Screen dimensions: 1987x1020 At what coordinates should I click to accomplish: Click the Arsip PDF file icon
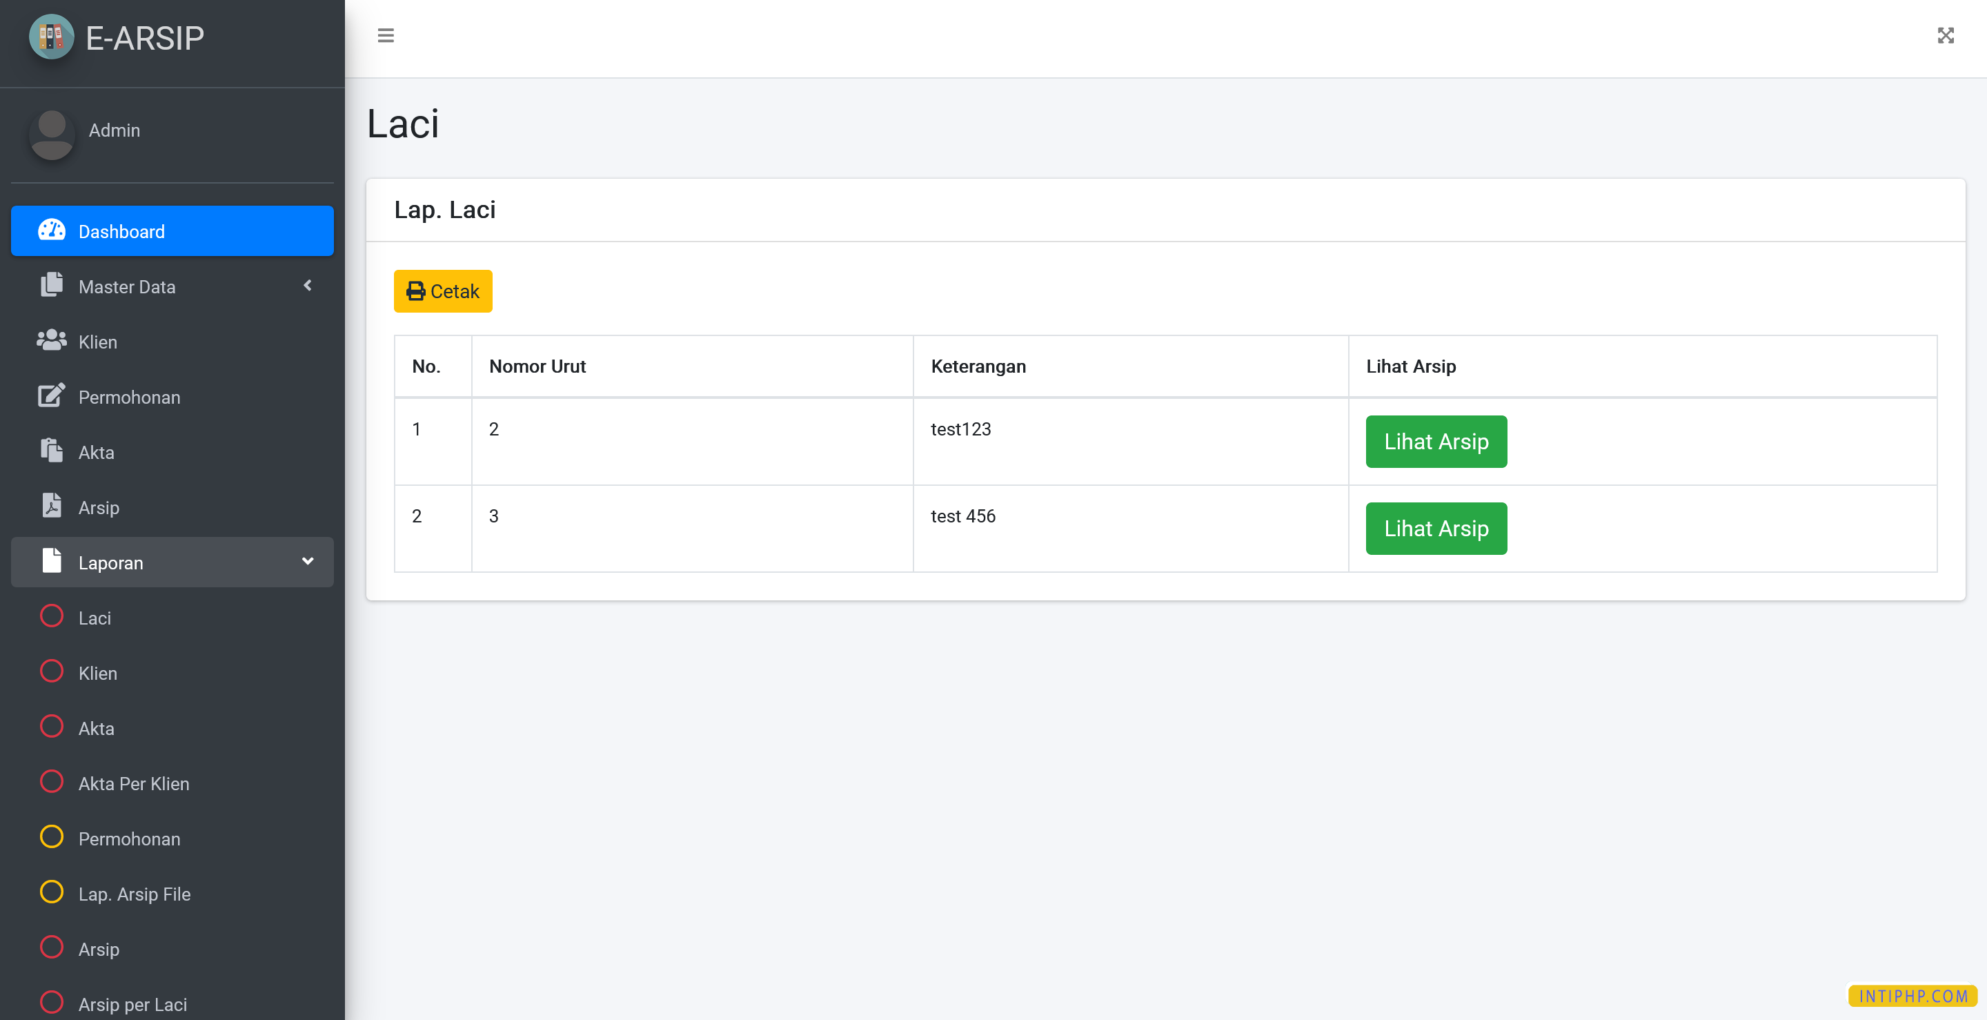(52, 506)
